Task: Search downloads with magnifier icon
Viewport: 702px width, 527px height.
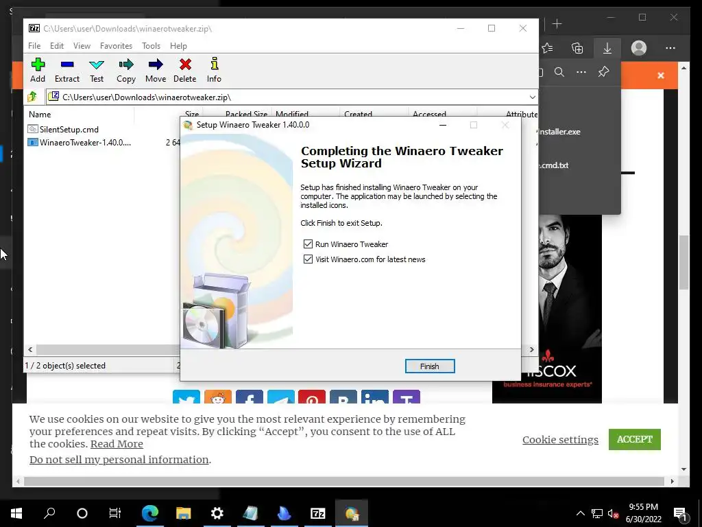Action: [x=559, y=72]
